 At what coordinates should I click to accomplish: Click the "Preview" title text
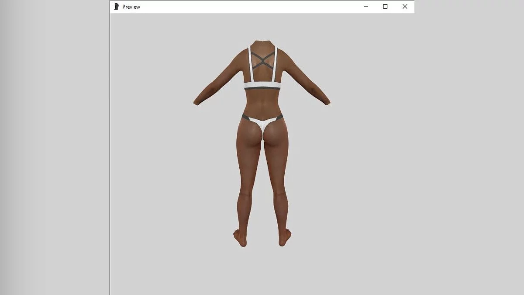pos(131,7)
